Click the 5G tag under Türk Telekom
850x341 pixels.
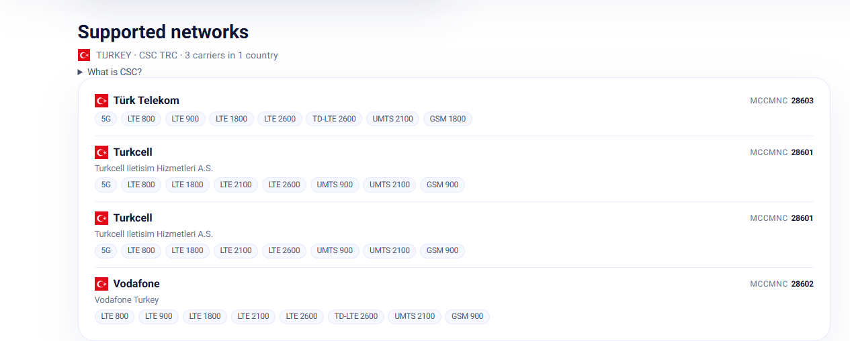click(105, 119)
